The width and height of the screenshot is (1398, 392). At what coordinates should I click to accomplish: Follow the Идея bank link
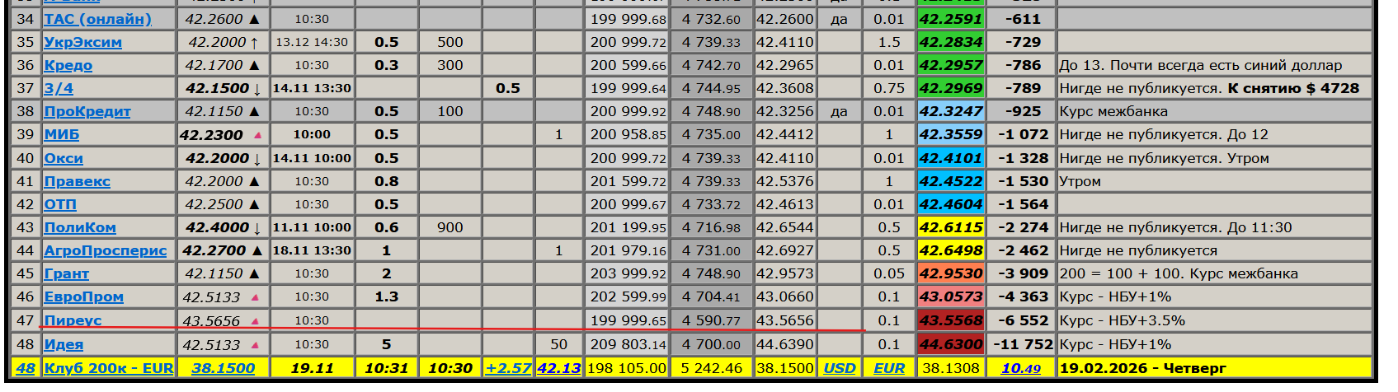(x=64, y=344)
